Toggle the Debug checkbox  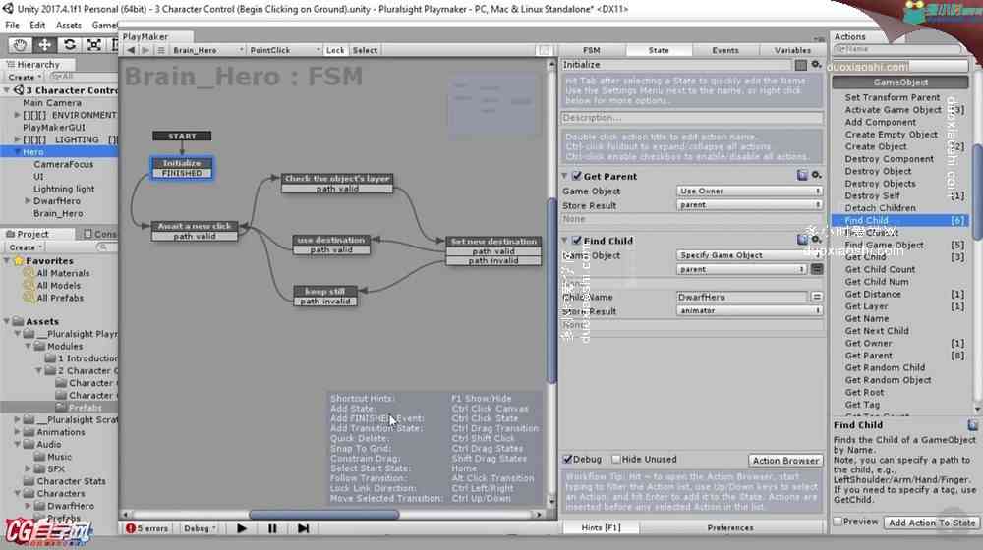coord(567,460)
